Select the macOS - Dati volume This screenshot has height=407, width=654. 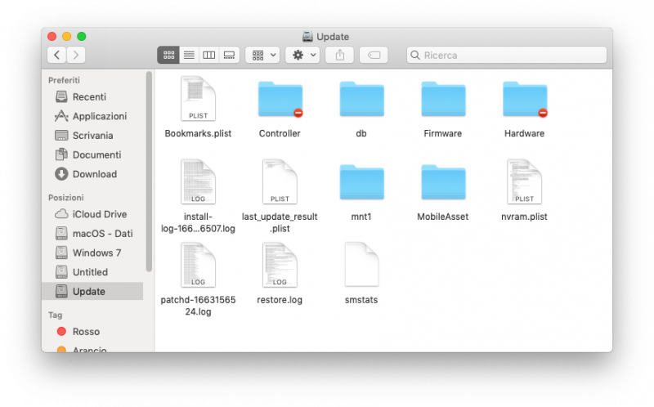pos(92,233)
